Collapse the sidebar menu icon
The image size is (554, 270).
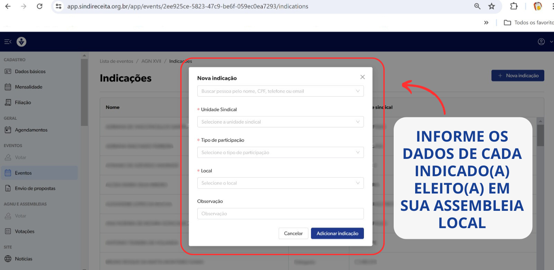click(x=8, y=42)
